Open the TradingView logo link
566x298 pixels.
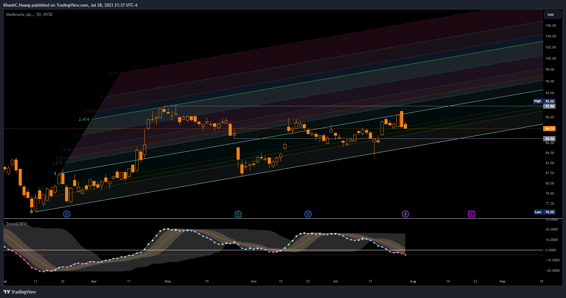[x=20, y=292]
